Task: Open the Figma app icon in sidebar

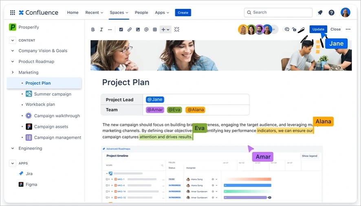Action: point(21,184)
